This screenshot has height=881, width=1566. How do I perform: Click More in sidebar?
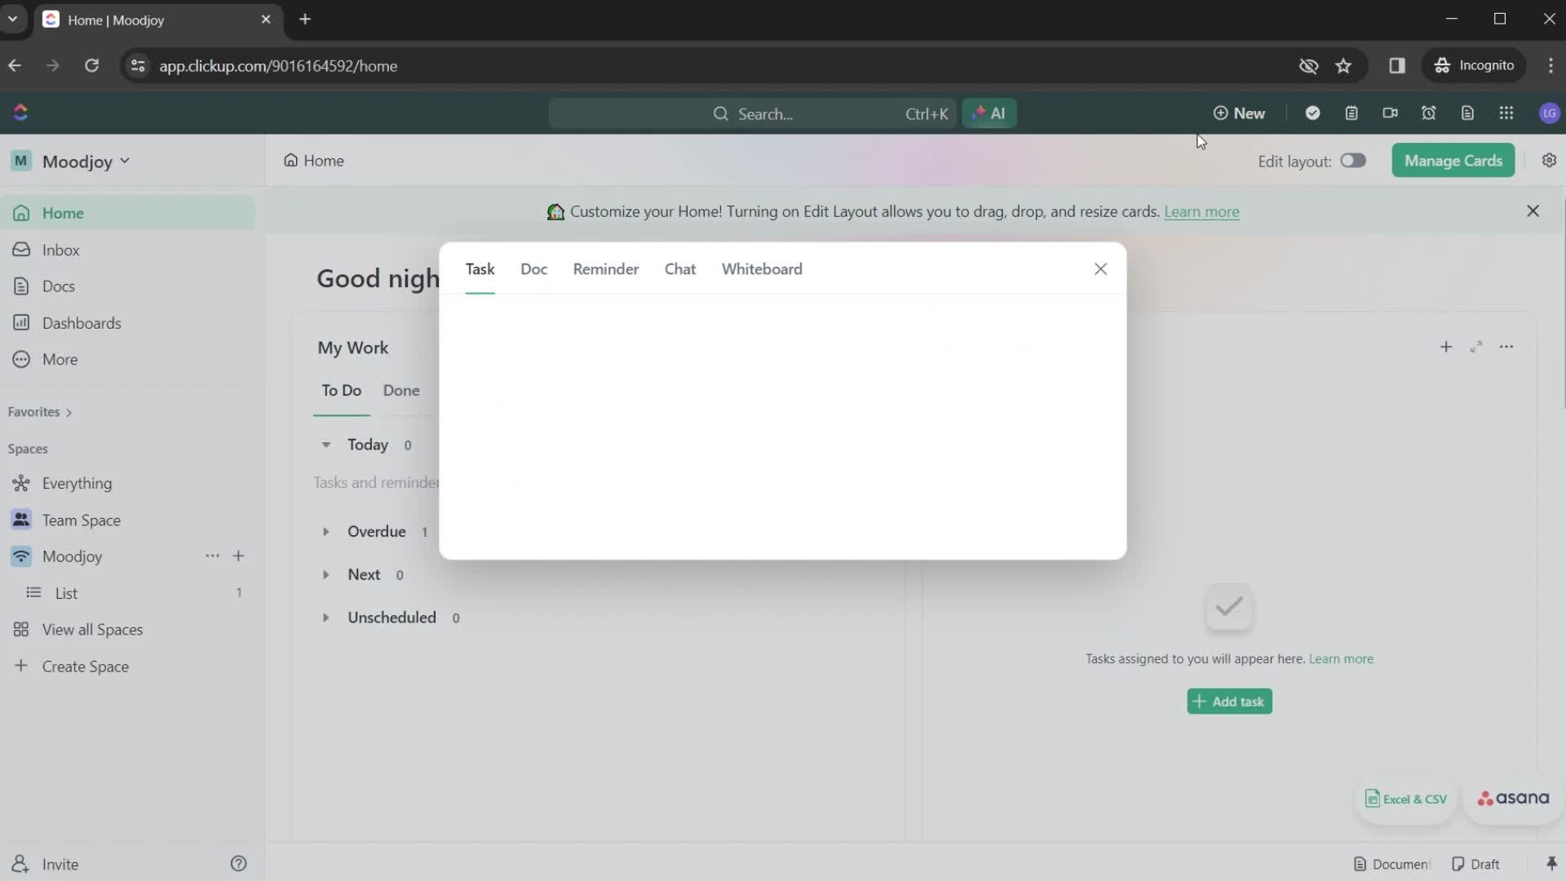tap(128, 360)
